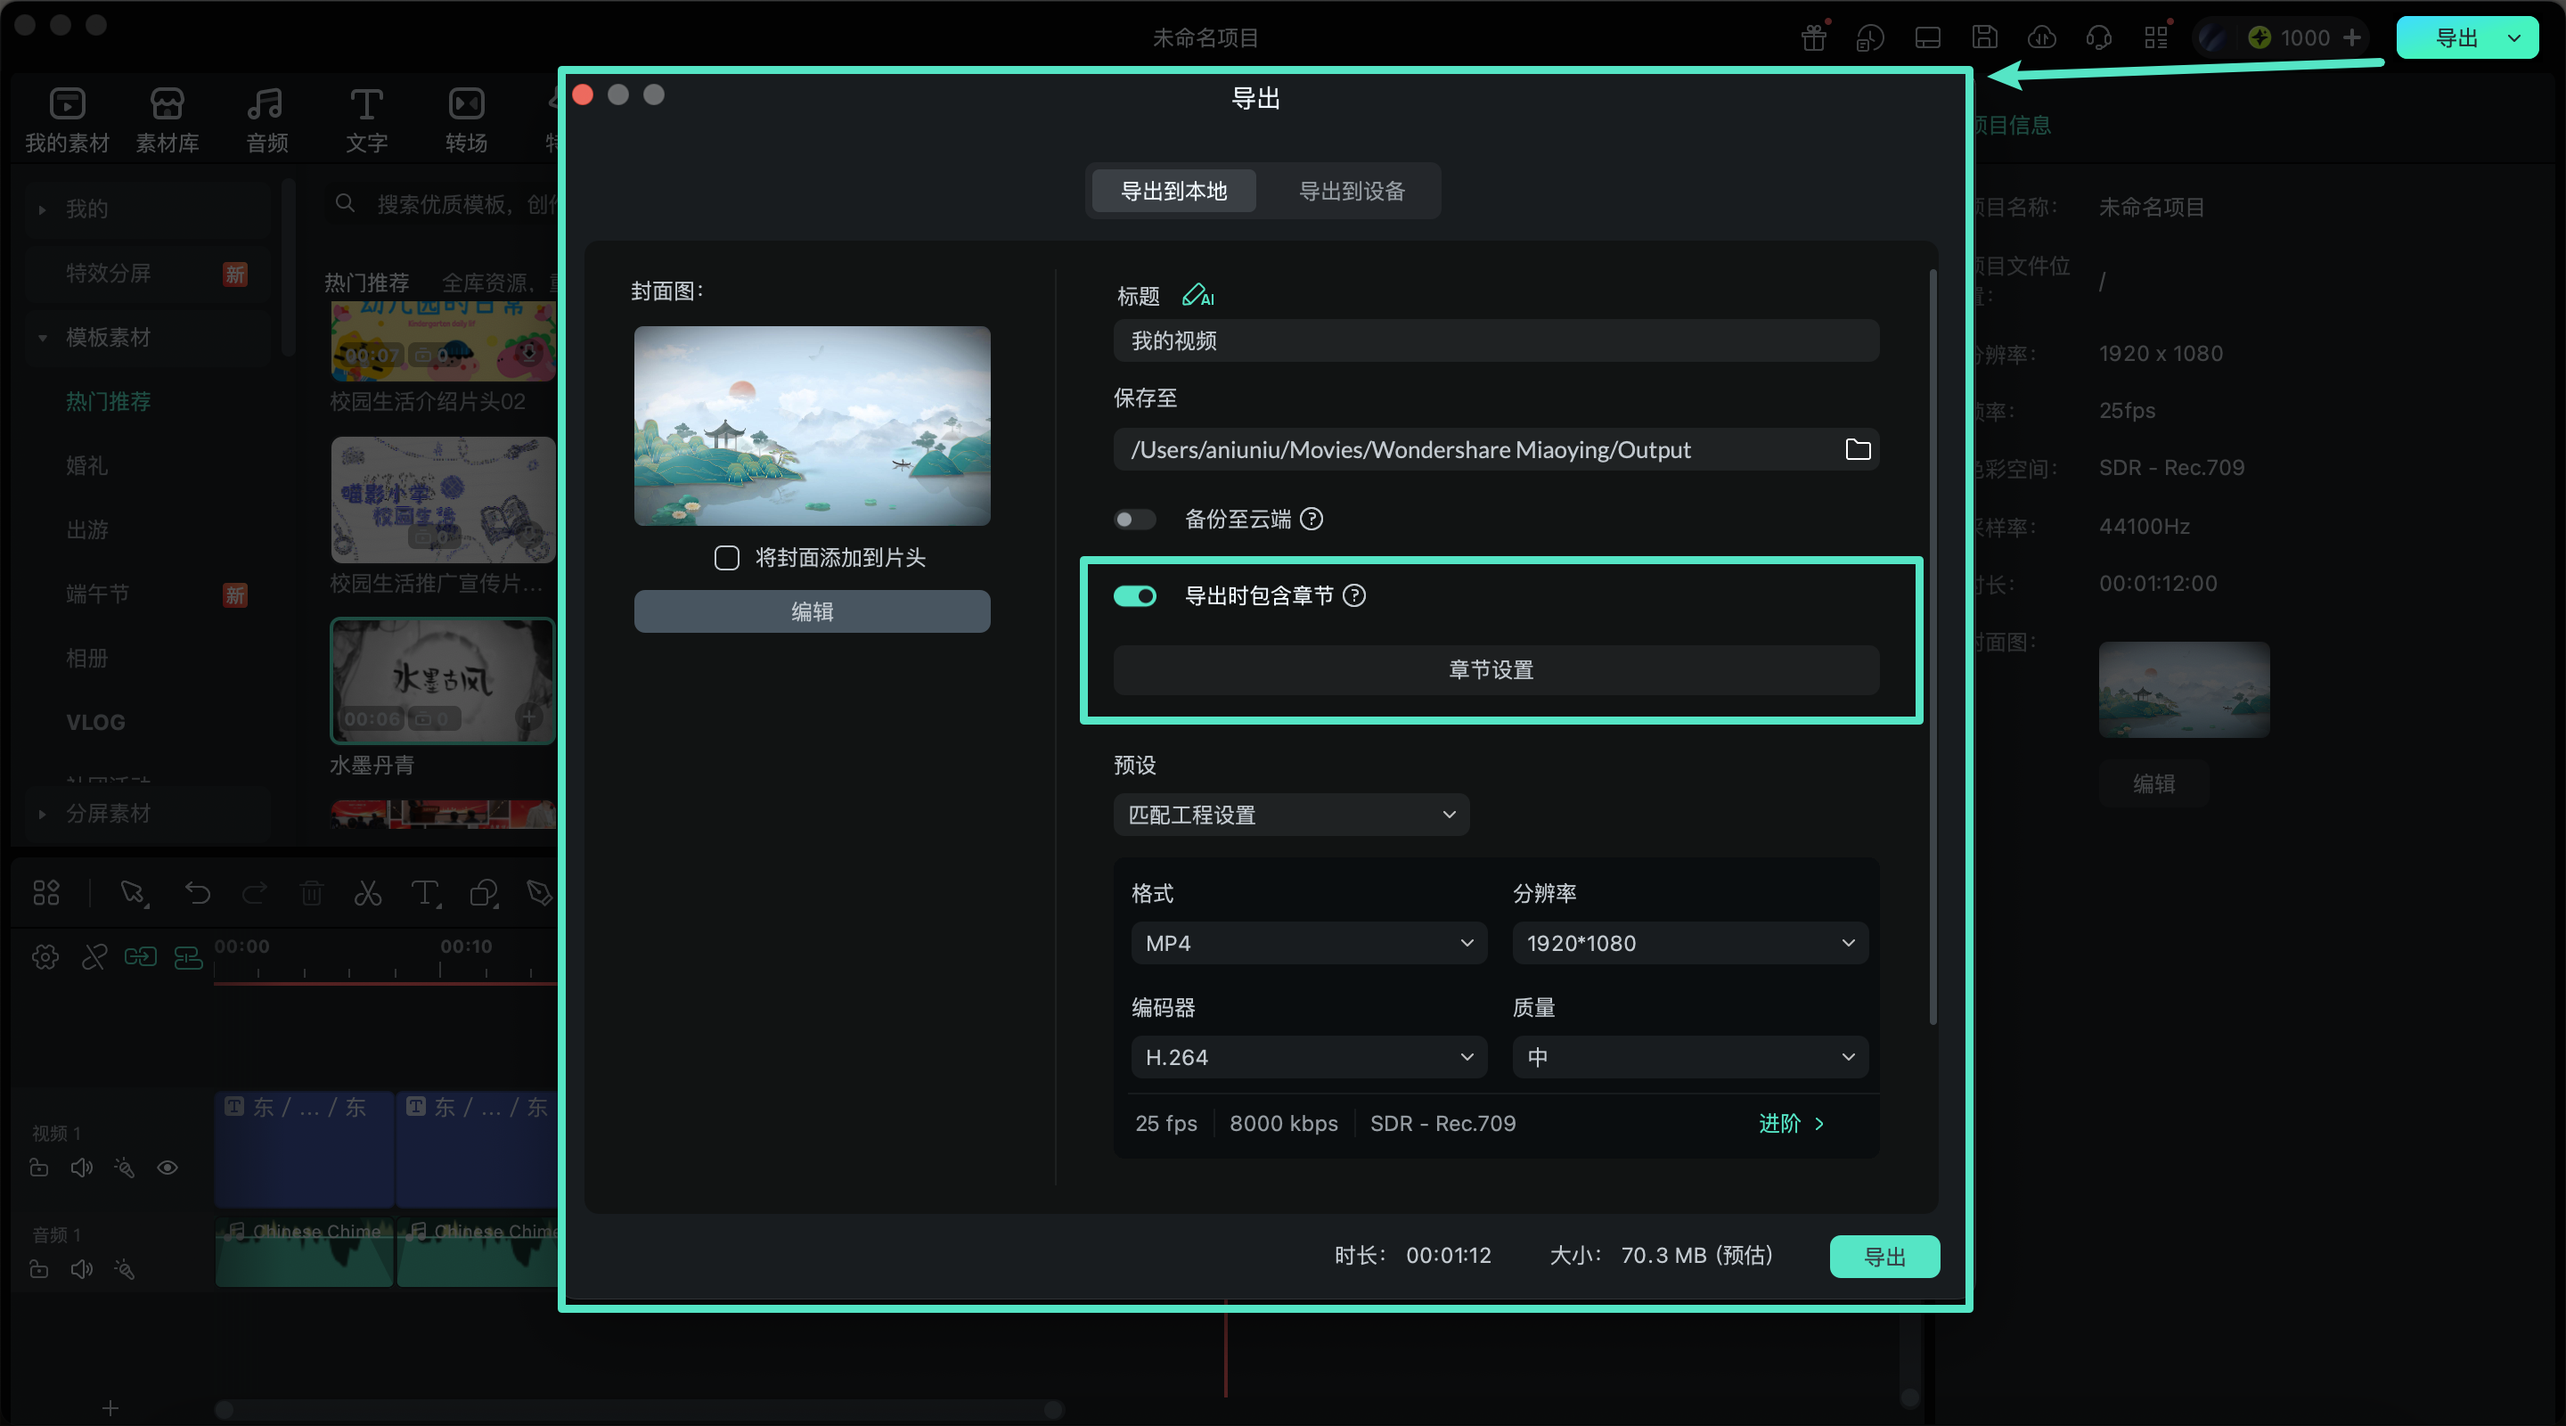This screenshot has height=1426, width=2566.
Task: Toggle the 备份至云端 cloud backup switch
Action: tap(1134, 520)
